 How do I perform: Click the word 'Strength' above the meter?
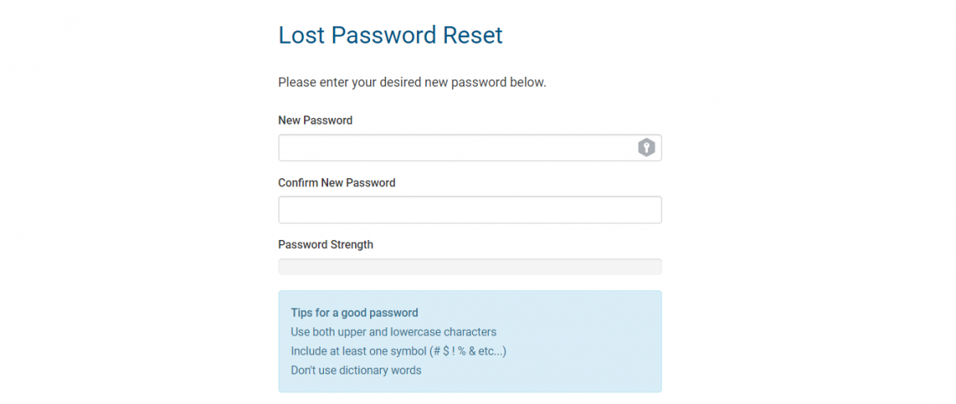[x=352, y=245]
